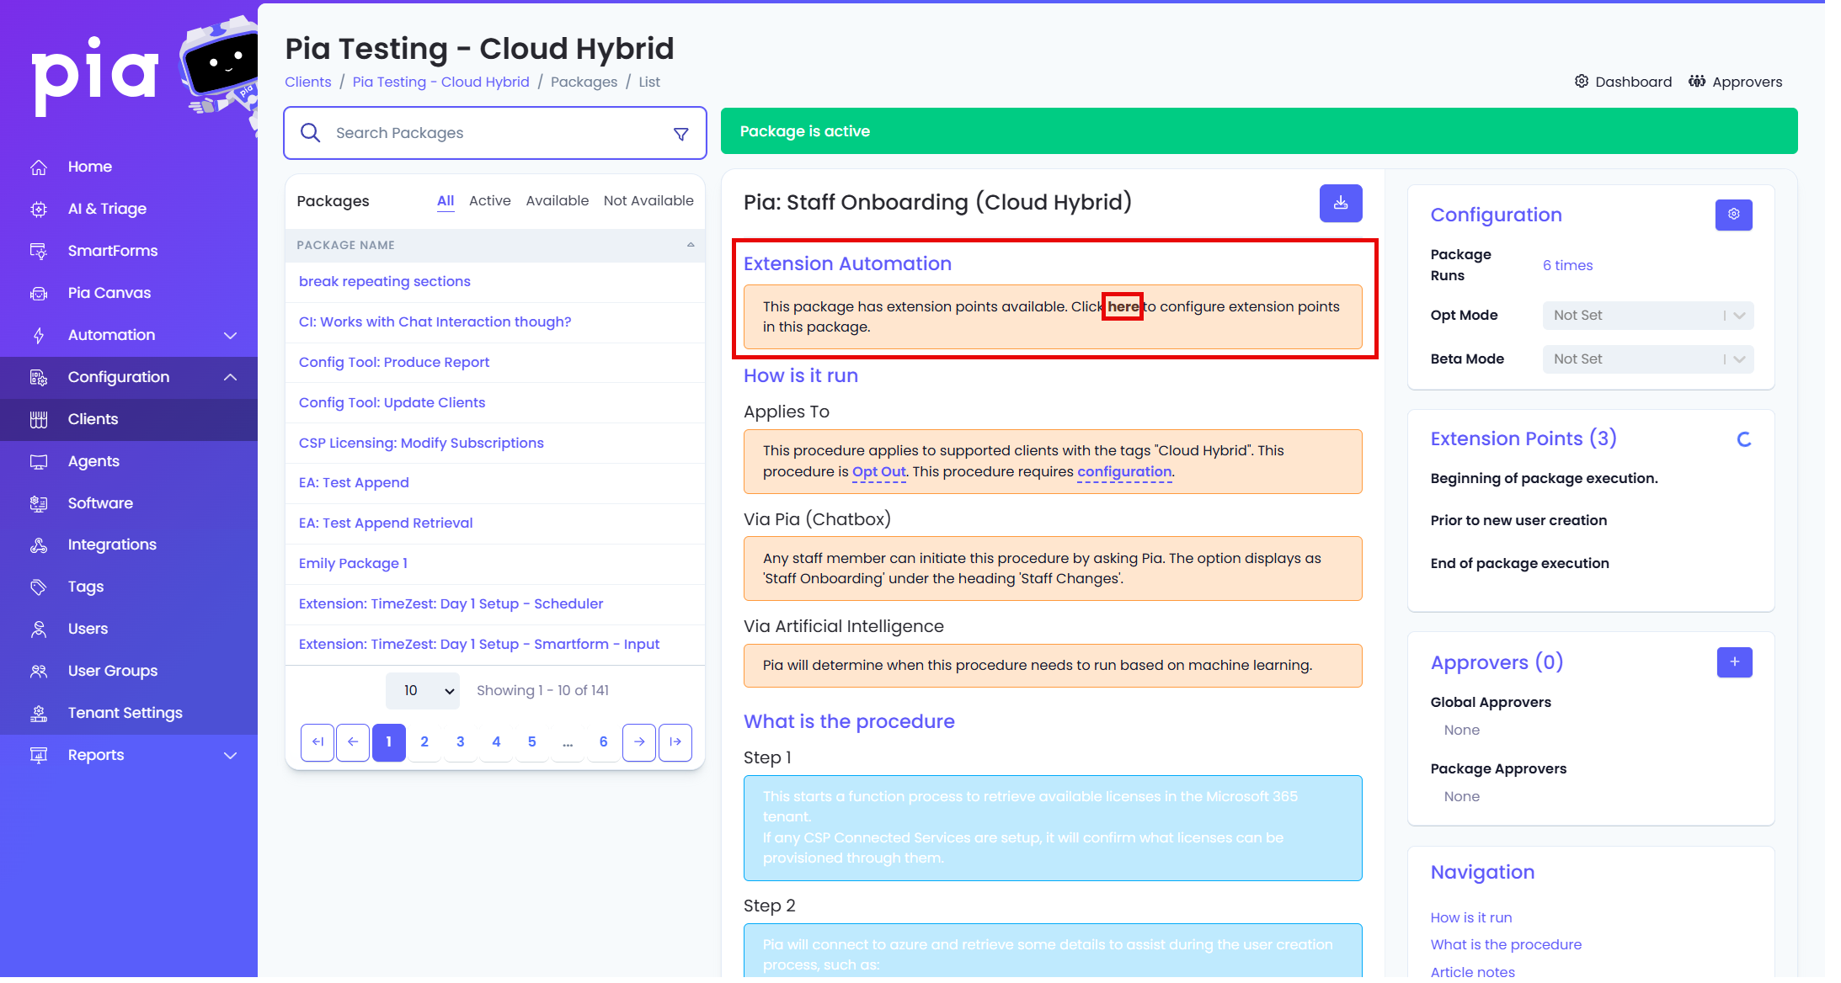The width and height of the screenshot is (1841, 983).
Task: Go to packages page 2
Action: point(424,742)
